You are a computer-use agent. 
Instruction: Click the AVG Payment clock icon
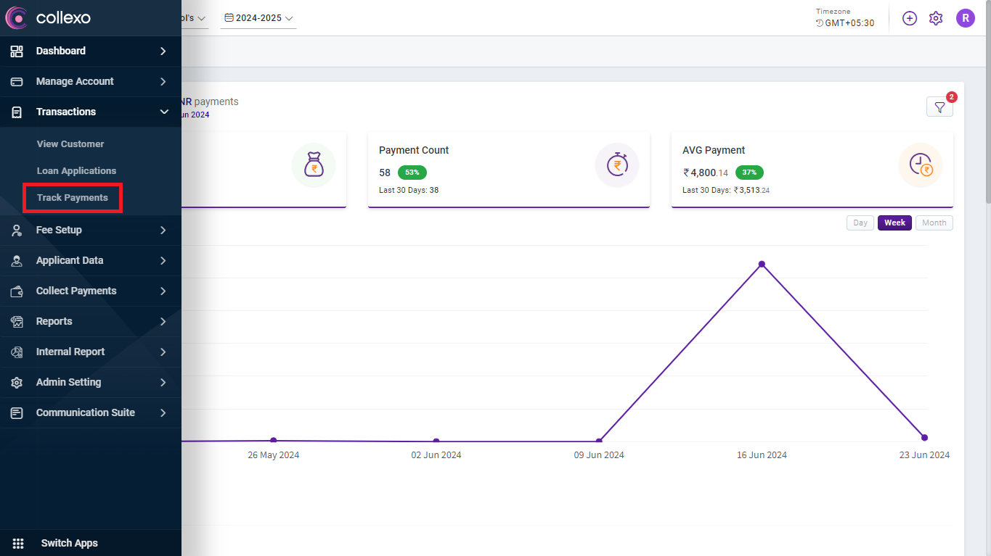[920, 165]
